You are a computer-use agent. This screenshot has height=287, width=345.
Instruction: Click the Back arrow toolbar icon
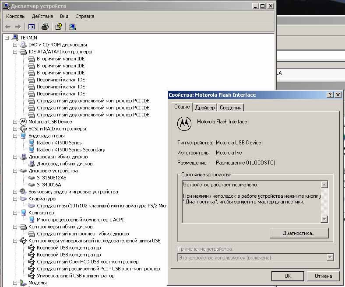click(8, 27)
